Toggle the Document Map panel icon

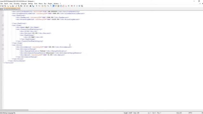pos(58,6)
